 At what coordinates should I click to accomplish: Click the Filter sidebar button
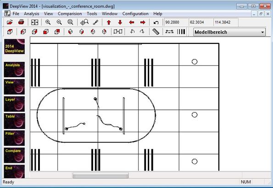coord(14,138)
